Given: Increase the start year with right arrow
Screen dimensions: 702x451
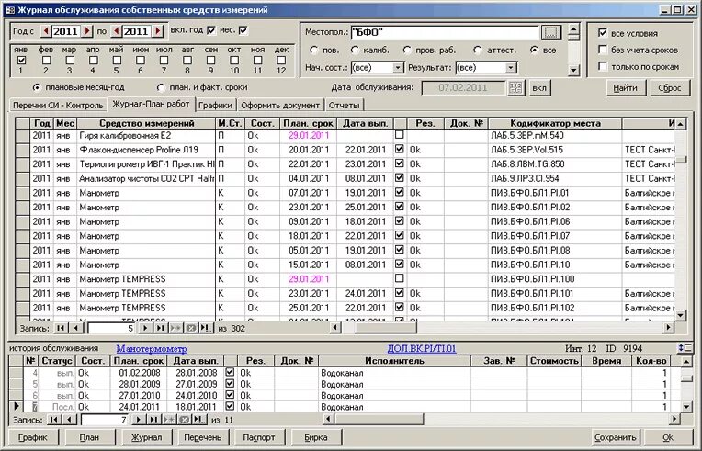Looking at the screenshot, I should tap(88, 31).
